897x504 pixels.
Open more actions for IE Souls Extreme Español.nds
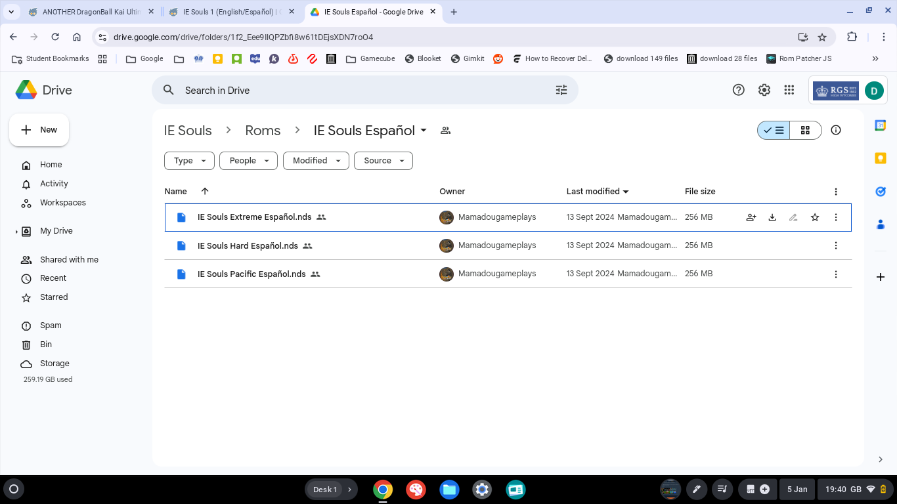[836, 217]
